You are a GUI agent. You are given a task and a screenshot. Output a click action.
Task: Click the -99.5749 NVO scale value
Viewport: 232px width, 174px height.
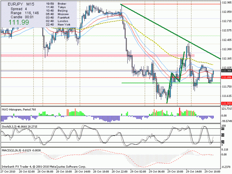(226, 121)
